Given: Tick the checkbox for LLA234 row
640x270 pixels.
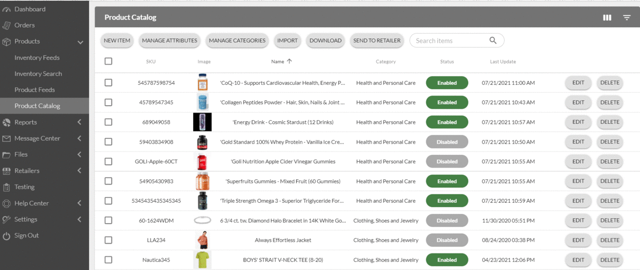Looking at the screenshot, I should point(108,240).
